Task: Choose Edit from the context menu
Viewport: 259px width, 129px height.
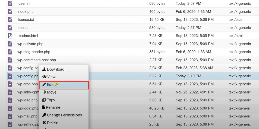Action: (x=64, y=85)
